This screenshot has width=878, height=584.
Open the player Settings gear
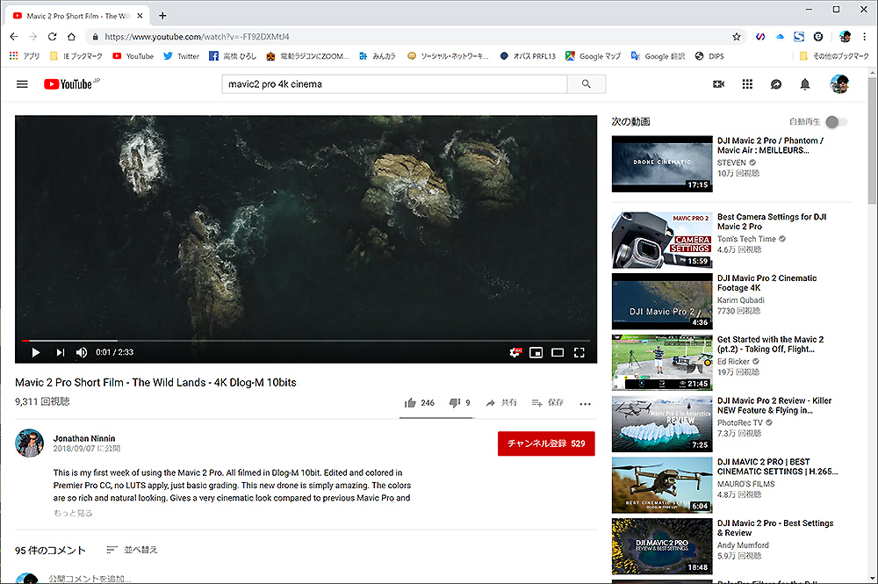(515, 352)
